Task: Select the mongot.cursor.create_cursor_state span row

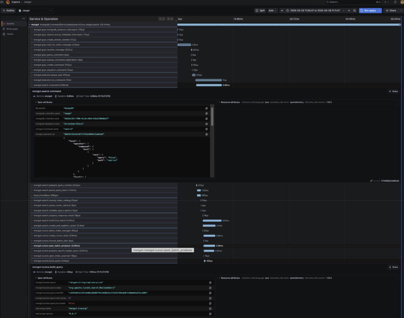Action: [104, 236]
